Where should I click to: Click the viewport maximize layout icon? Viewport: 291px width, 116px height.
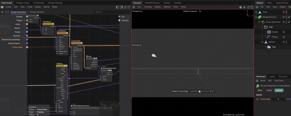[252, 7]
